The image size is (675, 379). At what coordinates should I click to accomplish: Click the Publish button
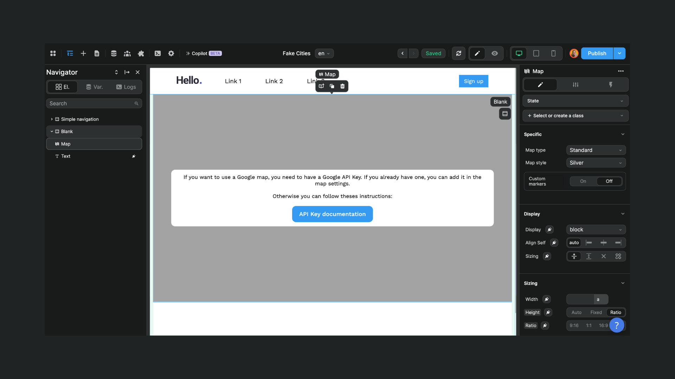pyautogui.click(x=597, y=53)
